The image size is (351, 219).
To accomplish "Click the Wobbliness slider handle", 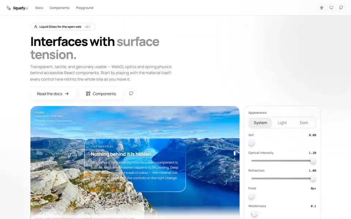I will (x=254, y=214).
